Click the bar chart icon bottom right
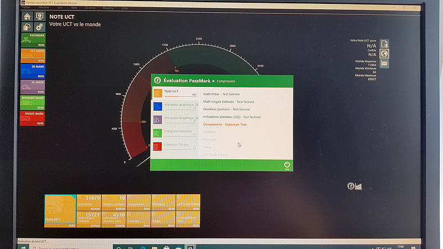The width and height of the screenshot is (443, 249). (358, 186)
